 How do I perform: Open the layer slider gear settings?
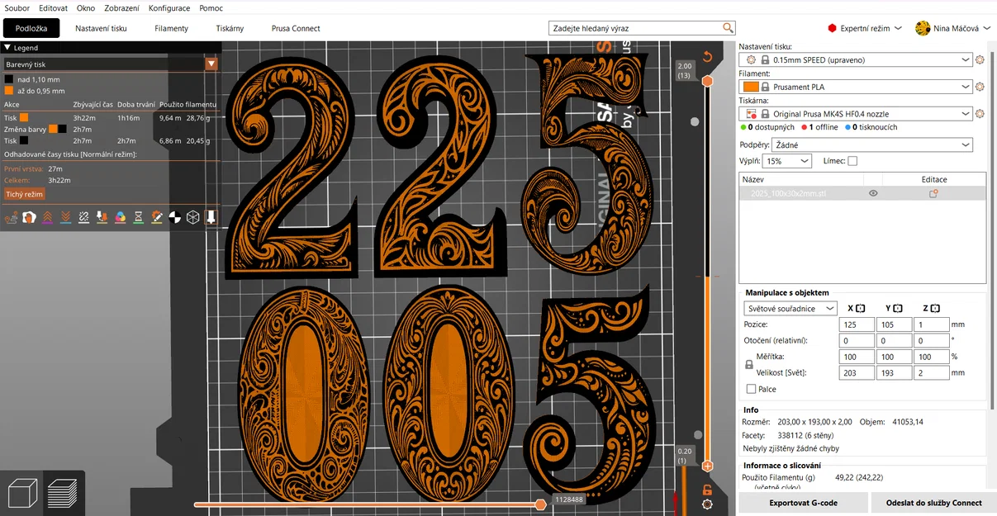707,504
